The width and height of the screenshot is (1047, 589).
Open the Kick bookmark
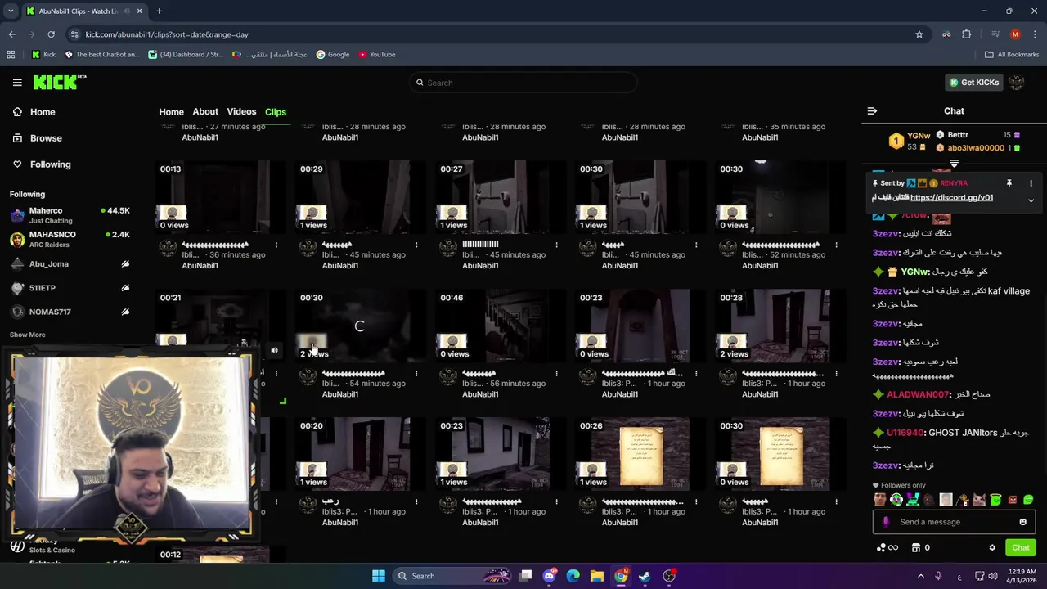[43, 55]
